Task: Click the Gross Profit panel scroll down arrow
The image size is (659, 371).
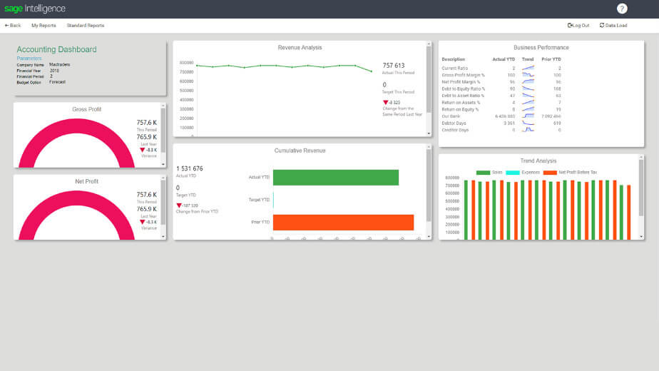Action: point(163,164)
